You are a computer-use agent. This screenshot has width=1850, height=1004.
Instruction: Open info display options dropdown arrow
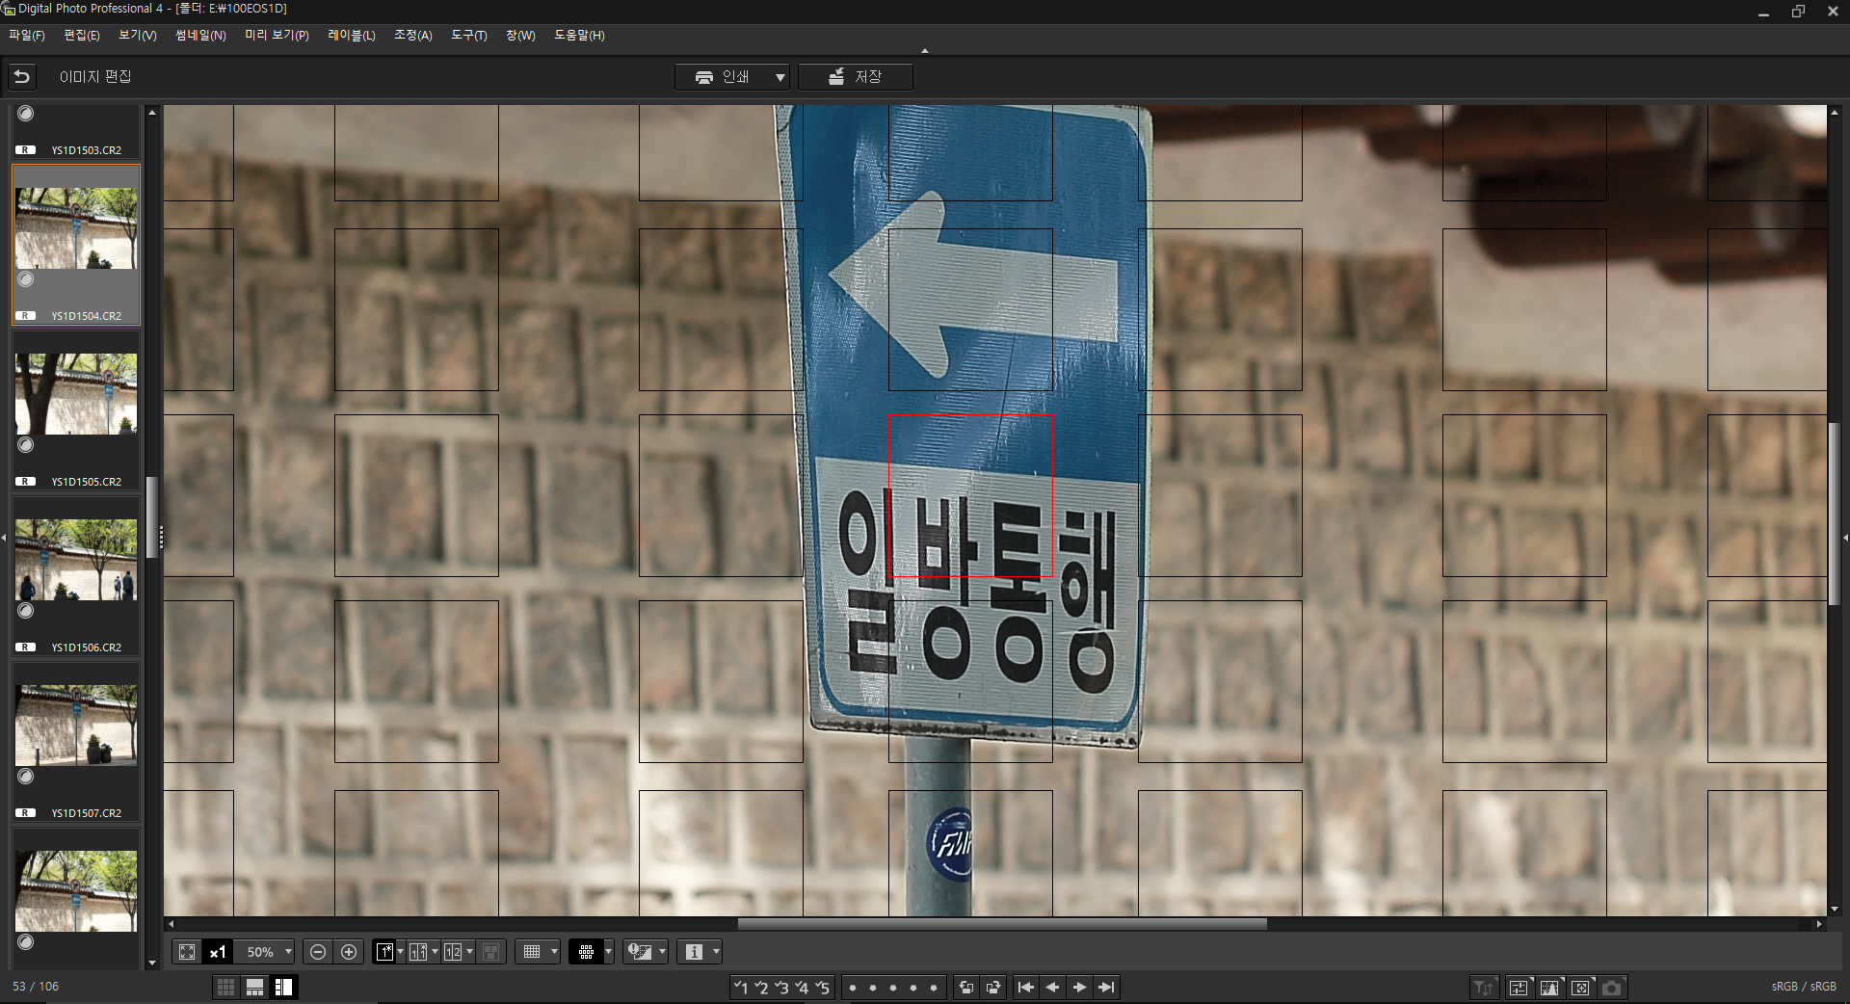coord(716,952)
